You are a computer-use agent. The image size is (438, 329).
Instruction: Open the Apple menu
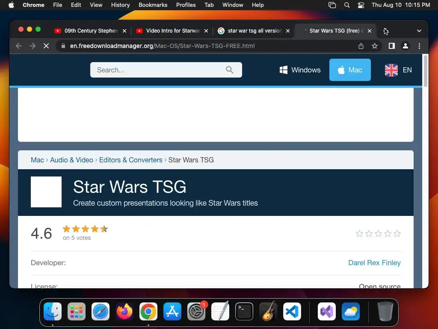(11, 5)
